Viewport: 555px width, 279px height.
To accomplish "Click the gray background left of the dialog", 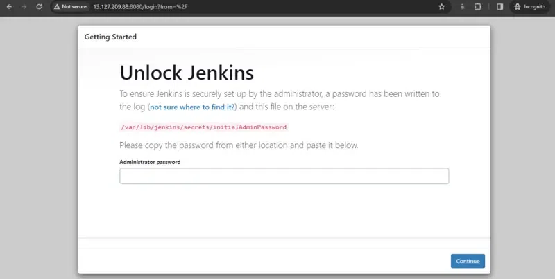I will (x=38, y=152).
